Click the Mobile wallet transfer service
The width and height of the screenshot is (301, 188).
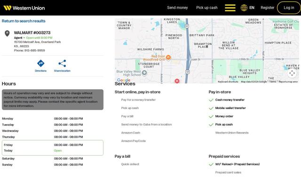pyautogui.click(x=230, y=108)
